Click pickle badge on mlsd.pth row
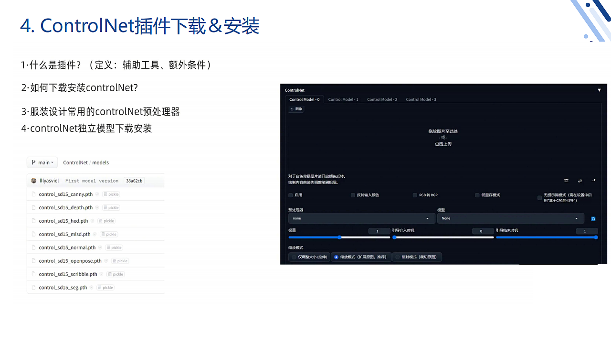The image size is (611, 344). 109,234
